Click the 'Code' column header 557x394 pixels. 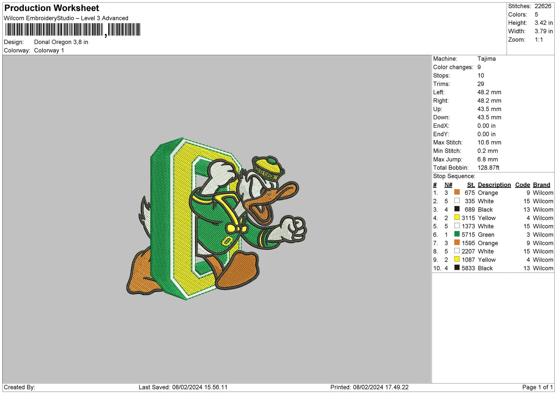click(522, 185)
